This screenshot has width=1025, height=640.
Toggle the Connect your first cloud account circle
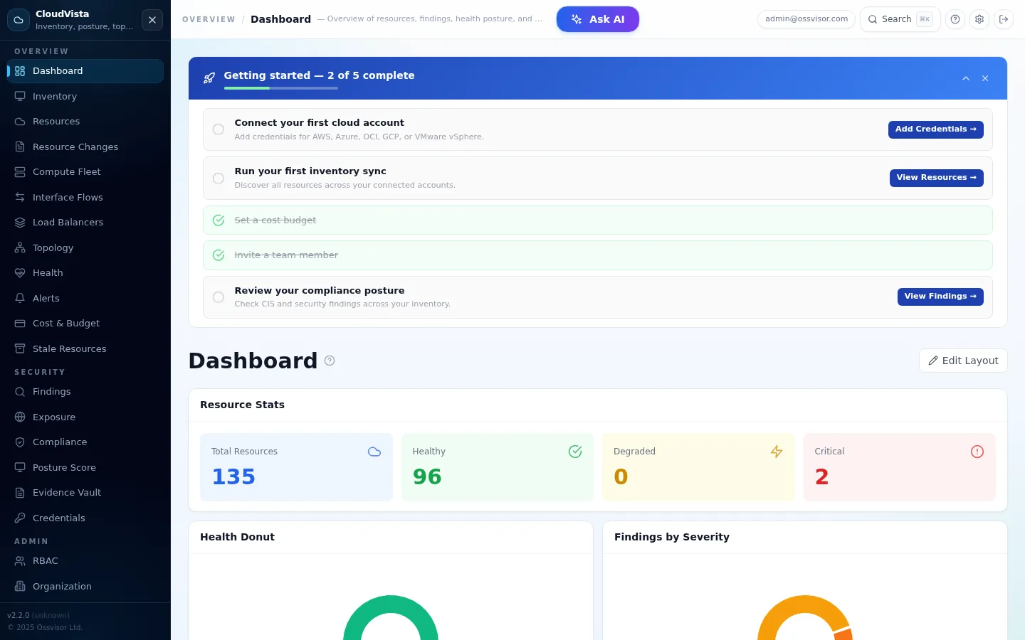coord(219,129)
